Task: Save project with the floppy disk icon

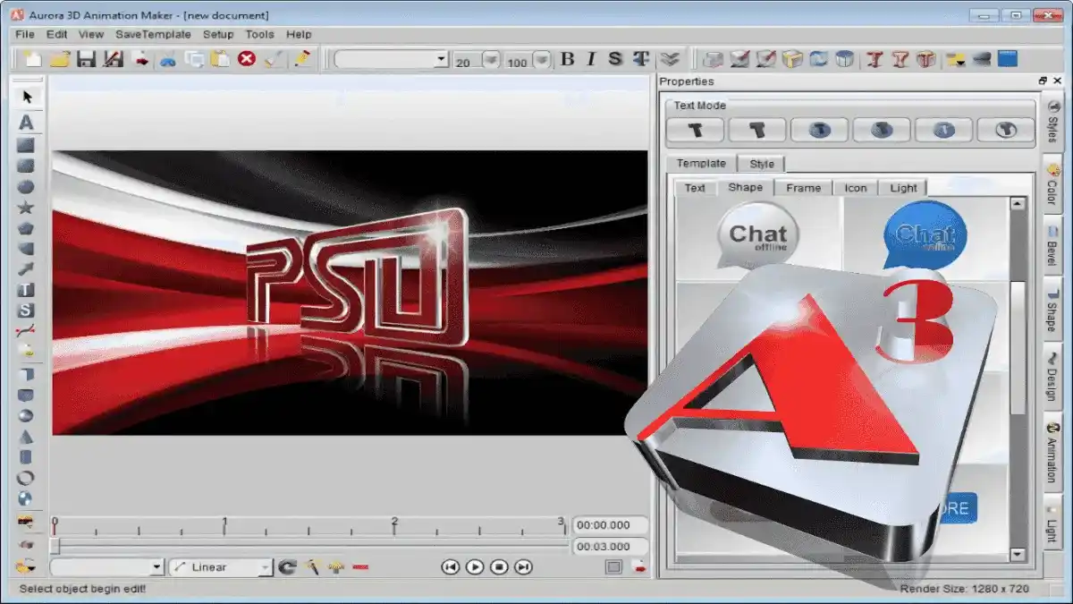Action: click(x=86, y=59)
